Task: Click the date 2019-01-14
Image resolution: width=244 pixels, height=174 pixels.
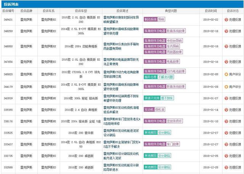Action: click(211, 110)
